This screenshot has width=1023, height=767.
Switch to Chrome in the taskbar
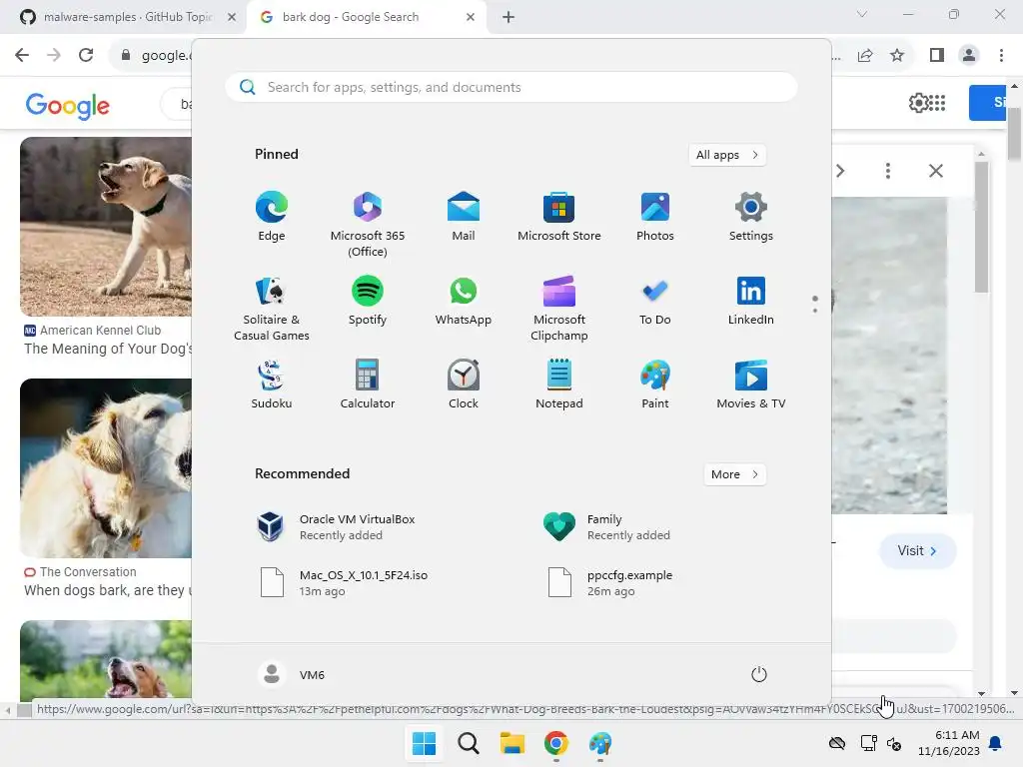coord(555,743)
